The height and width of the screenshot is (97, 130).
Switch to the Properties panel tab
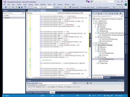[107, 77]
